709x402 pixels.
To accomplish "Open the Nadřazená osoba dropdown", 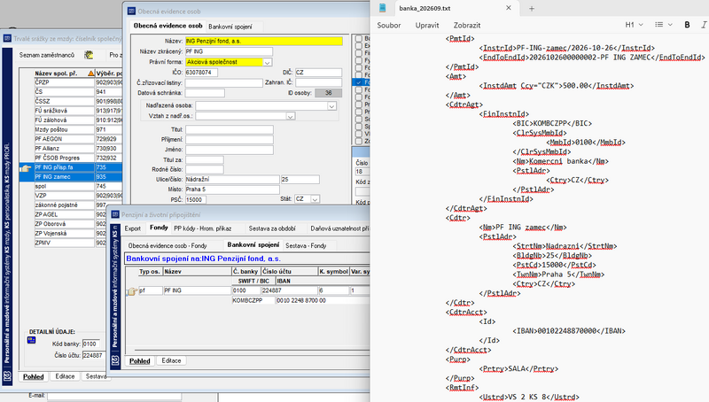I will (331, 106).
